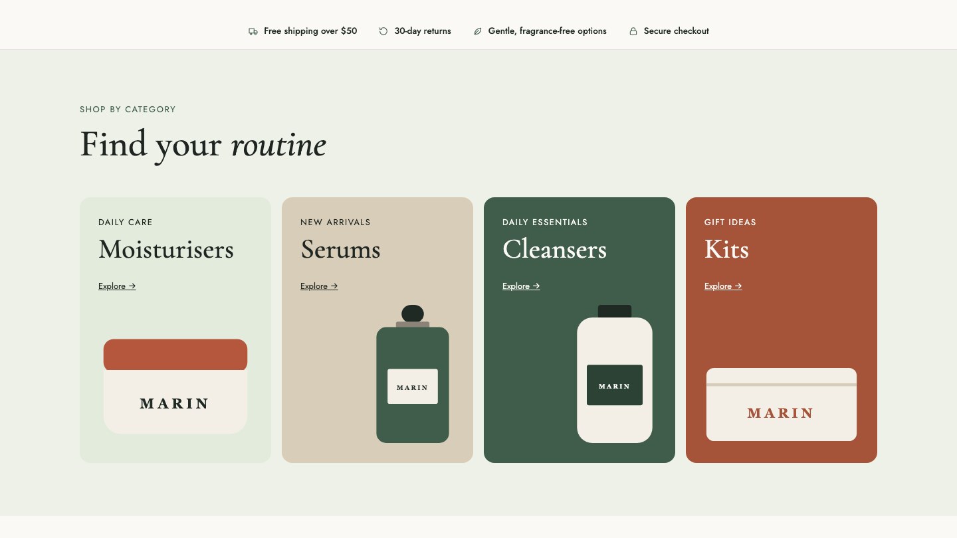Open Explore link under Cleansers
957x538 pixels.
521,286
